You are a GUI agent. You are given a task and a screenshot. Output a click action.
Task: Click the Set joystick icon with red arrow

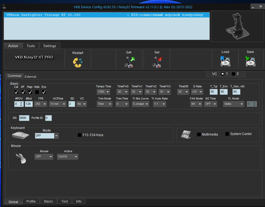(x=157, y=62)
